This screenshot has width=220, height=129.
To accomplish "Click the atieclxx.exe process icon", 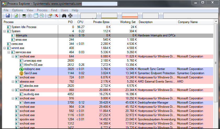I will coord(21,86).
